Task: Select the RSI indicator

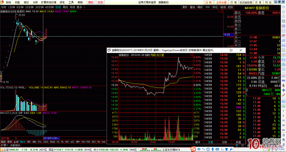Action: pos(94,142)
